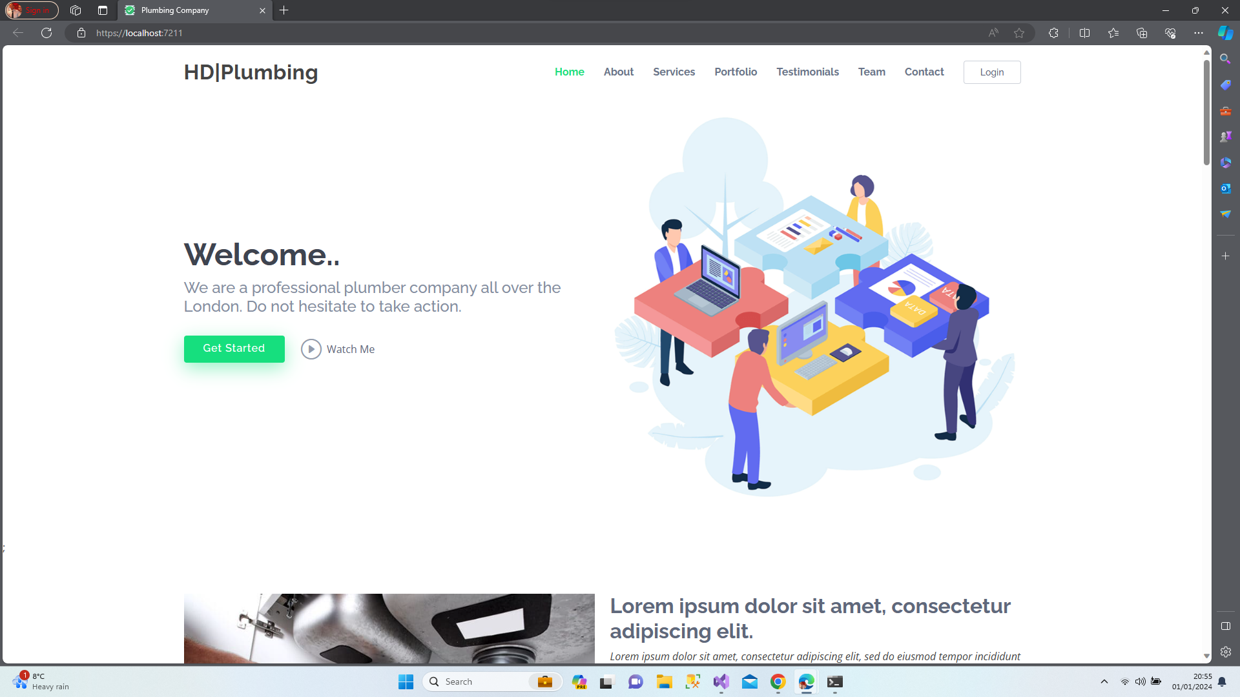Click the Windows Search taskbar icon
This screenshot has width=1240, height=697.
click(433, 681)
